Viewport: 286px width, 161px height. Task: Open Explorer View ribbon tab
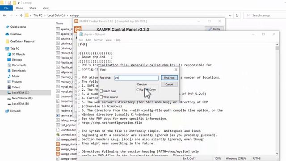(46, 8)
